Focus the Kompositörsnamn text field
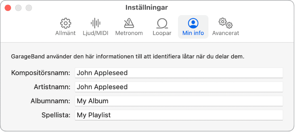Viewport: 295px width, 132px height. click(179, 73)
